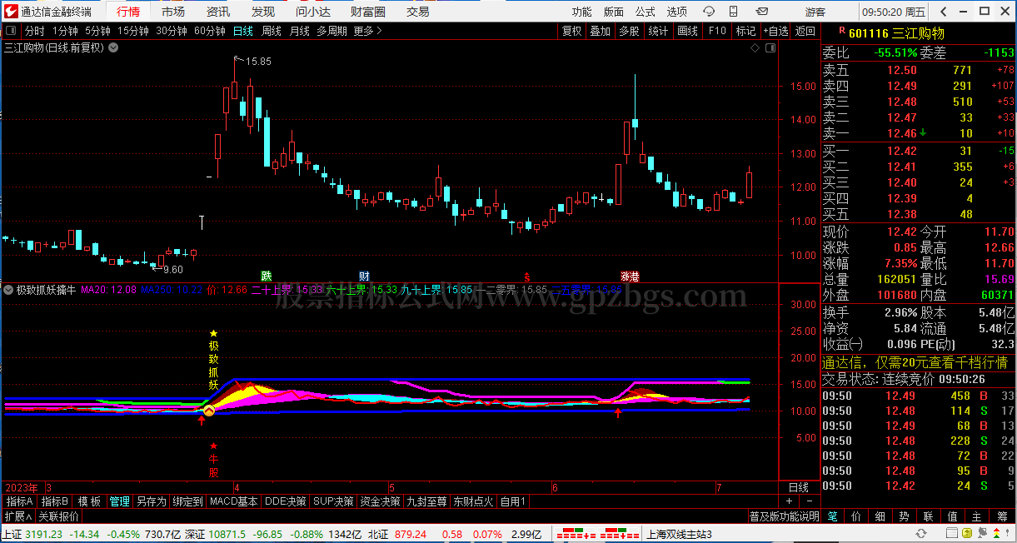
Task: Open the 关联报价 related quotes tab
Action: (59, 516)
